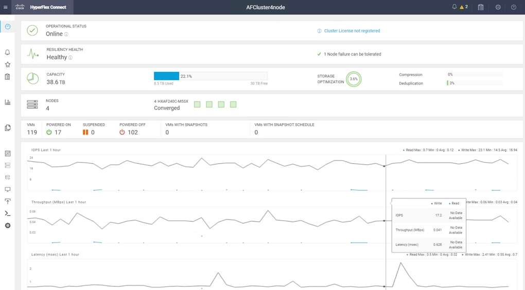Open Events via the sidebar star icon
Screen dimensions: 525x290
click(x=7, y=64)
